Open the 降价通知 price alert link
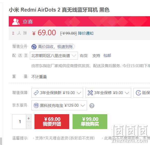The width and height of the screenshot is (150, 145). [x=86, y=33]
